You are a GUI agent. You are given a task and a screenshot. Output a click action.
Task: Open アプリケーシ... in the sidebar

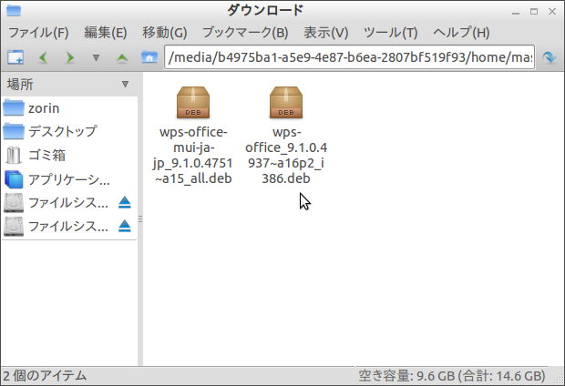69,179
